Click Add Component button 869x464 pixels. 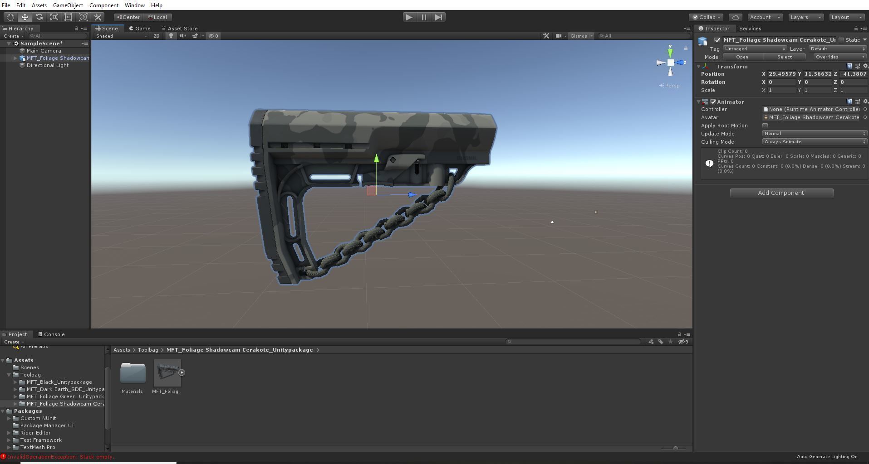[x=781, y=193]
